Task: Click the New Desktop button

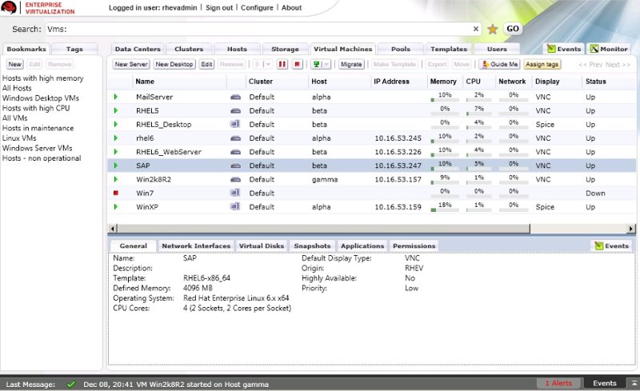Action: tap(174, 64)
